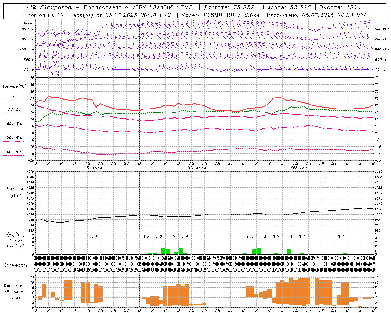Click the 06 июля date label
The width and height of the screenshot is (391, 313).
tap(196, 168)
